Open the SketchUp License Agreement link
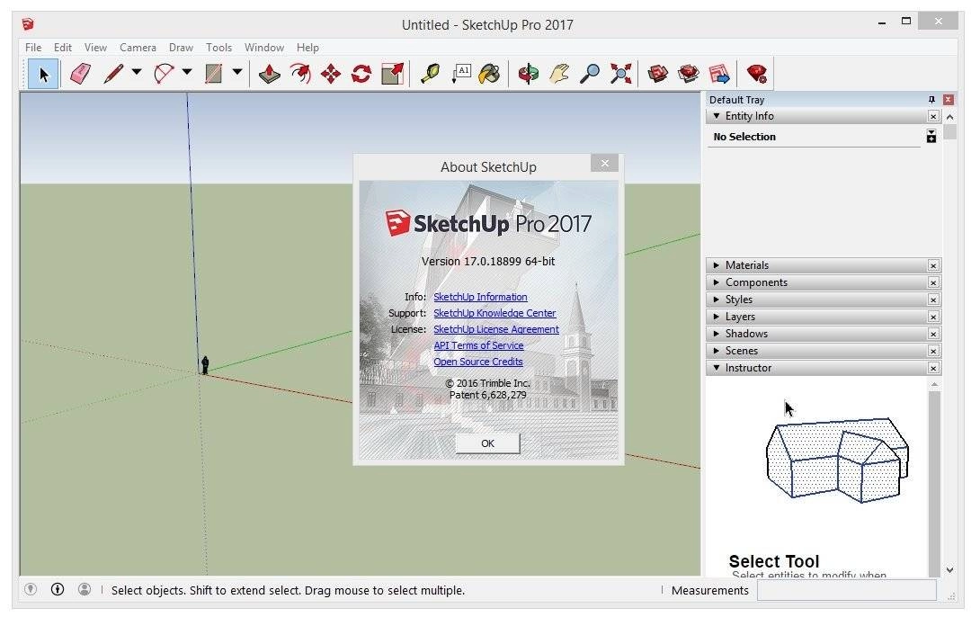This screenshot has height=626, width=980. click(x=496, y=329)
